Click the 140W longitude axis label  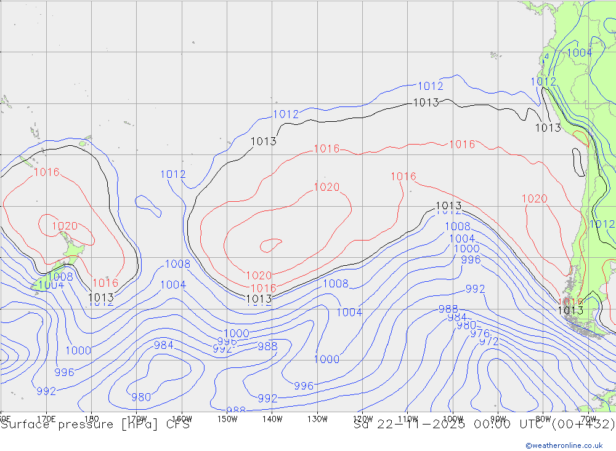[x=273, y=418]
